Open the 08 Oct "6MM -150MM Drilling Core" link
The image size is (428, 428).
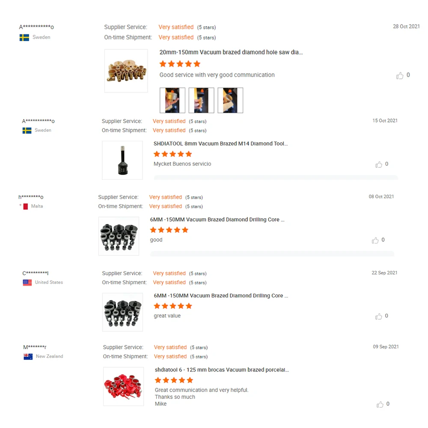[x=217, y=220]
